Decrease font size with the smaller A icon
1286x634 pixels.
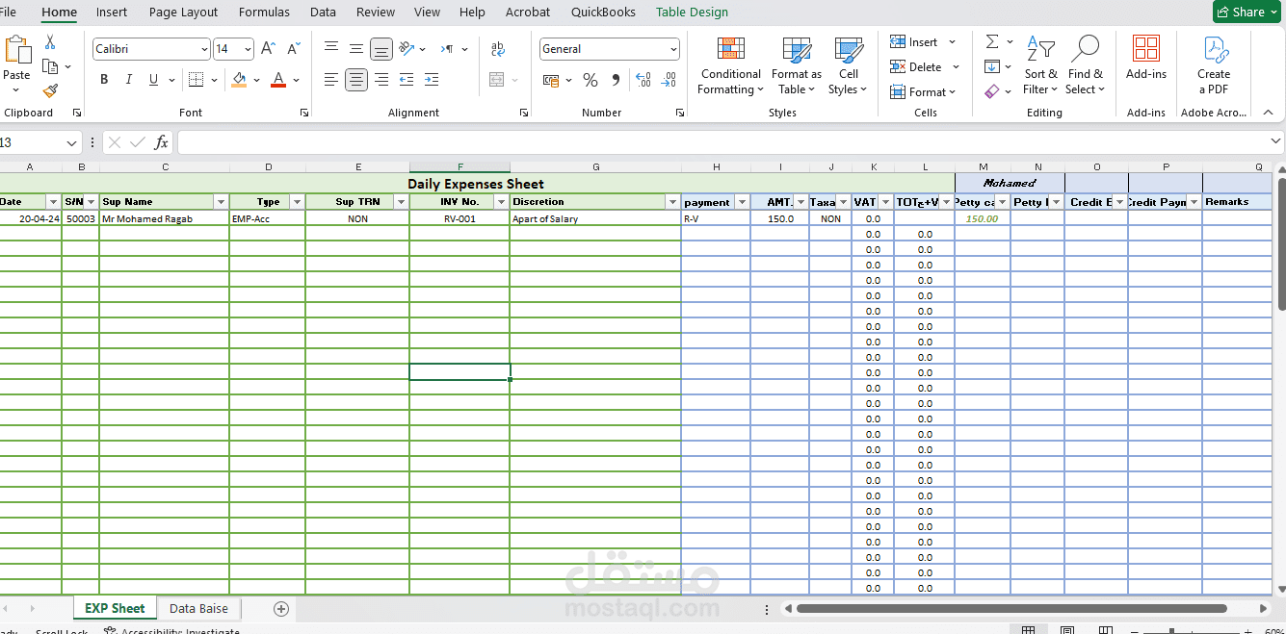[293, 49]
